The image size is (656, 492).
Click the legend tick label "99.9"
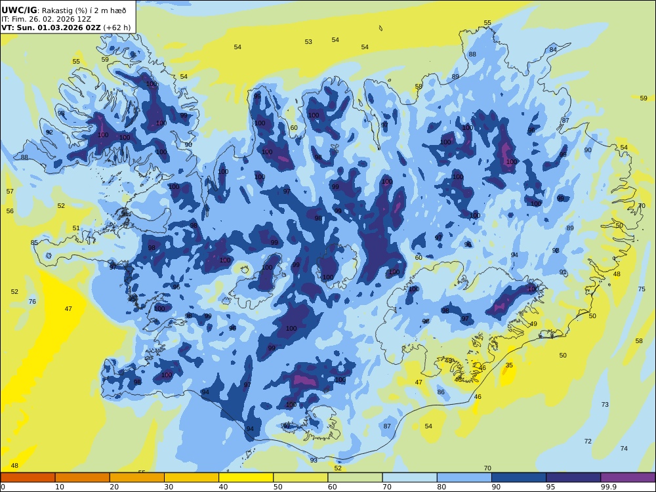coord(608,487)
